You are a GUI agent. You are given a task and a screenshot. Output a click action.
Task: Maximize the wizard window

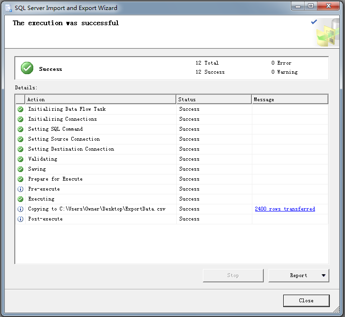coord(311,6)
